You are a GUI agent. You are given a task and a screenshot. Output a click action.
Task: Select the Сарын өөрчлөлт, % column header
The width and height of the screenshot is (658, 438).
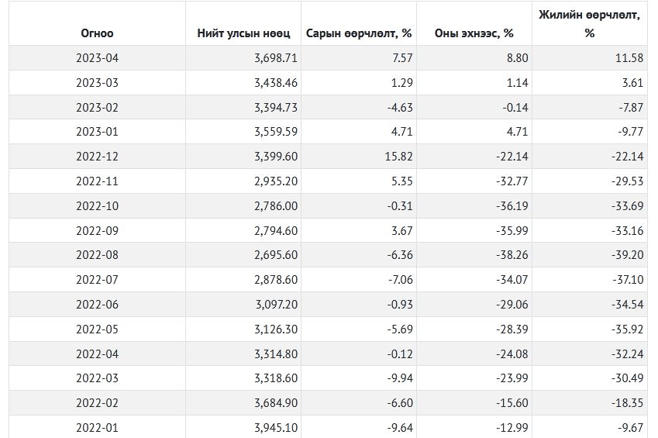pyautogui.click(x=358, y=33)
